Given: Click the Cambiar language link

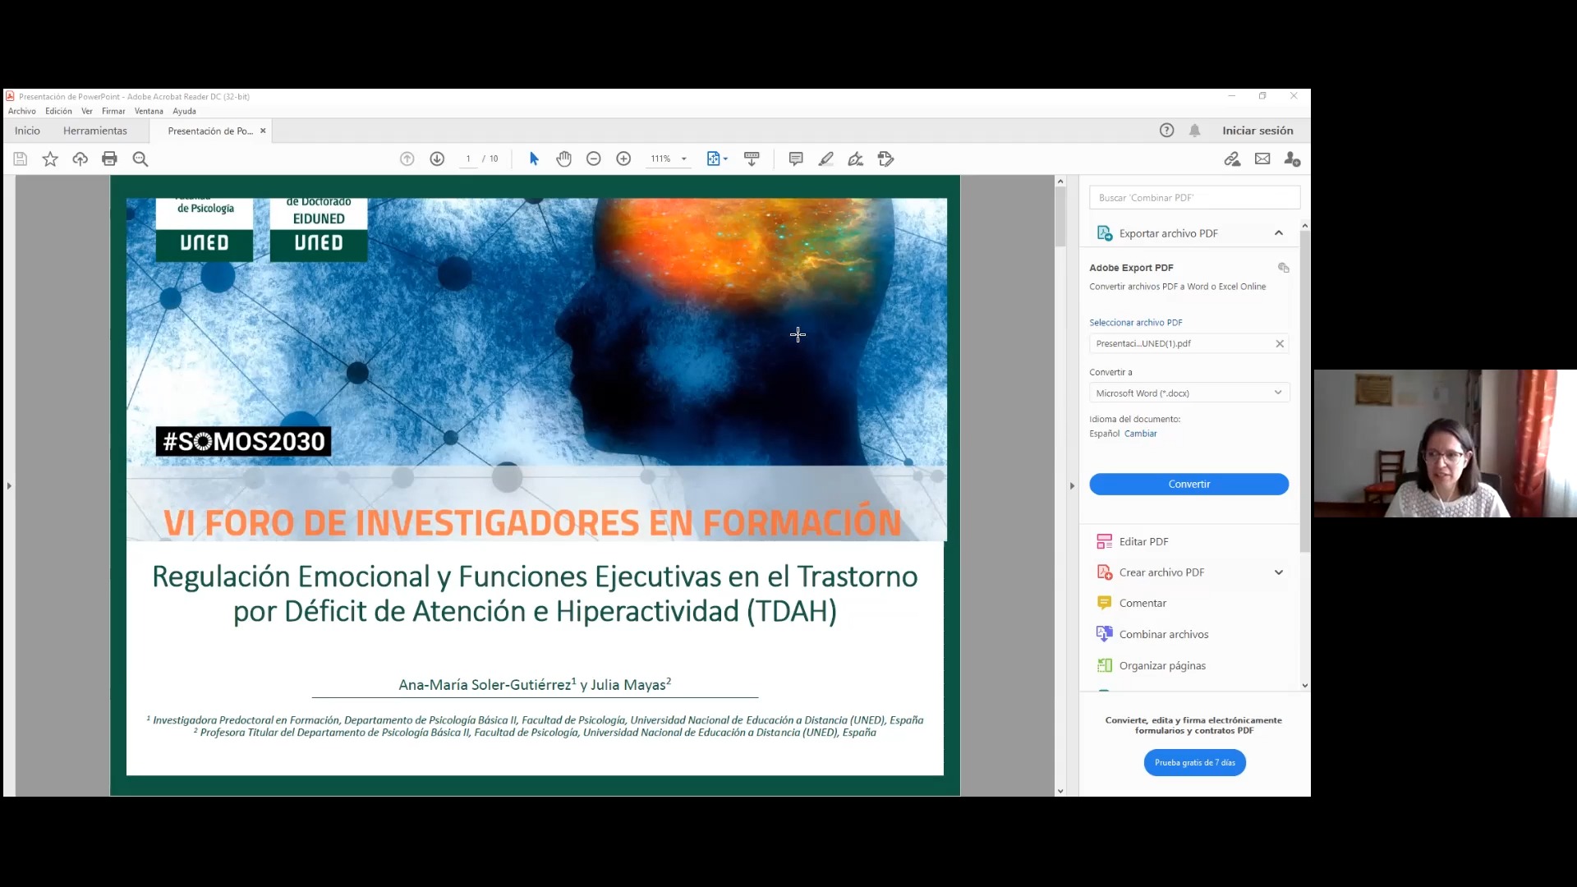Looking at the screenshot, I should 1140,434.
